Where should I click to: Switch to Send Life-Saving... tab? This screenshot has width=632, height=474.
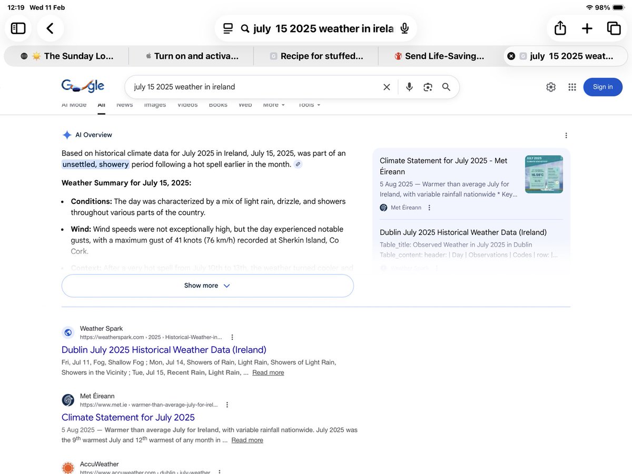440,56
